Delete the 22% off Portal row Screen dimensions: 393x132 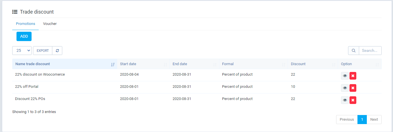(353, 88)
